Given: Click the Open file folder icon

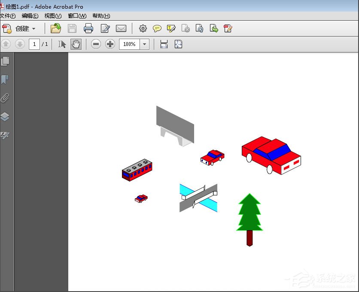Looking at the screenshot, I should 56,29.
